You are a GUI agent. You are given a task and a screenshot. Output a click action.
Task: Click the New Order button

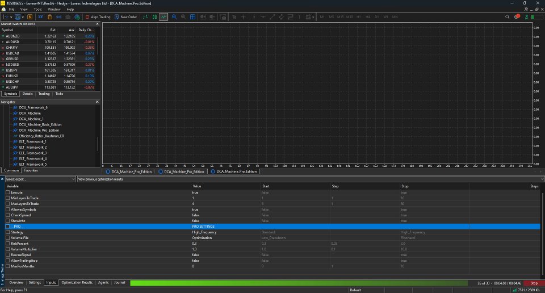coord(125,16)
